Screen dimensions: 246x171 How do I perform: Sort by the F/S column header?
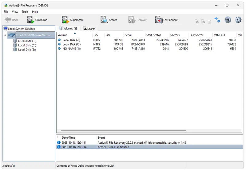98,35
